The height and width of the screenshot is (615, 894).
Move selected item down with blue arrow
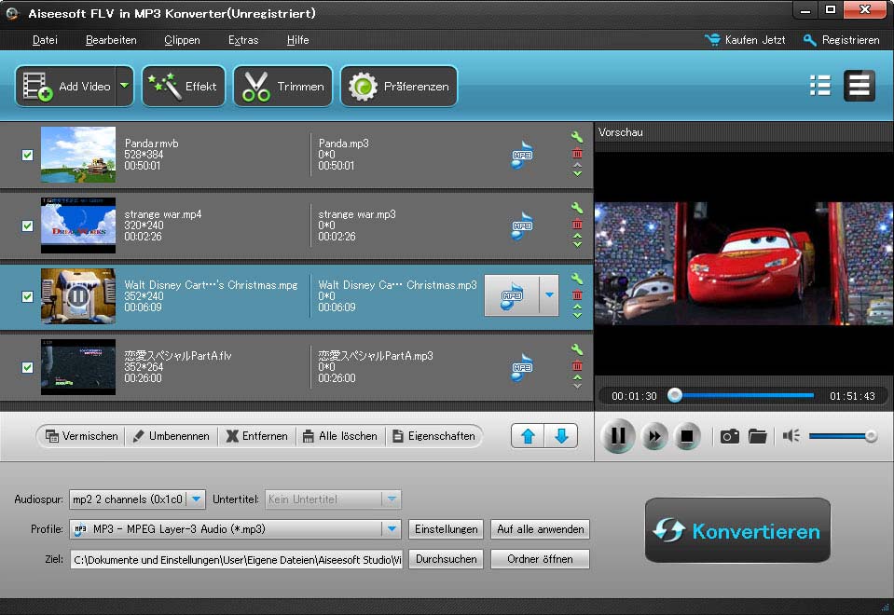coord(561,436)
